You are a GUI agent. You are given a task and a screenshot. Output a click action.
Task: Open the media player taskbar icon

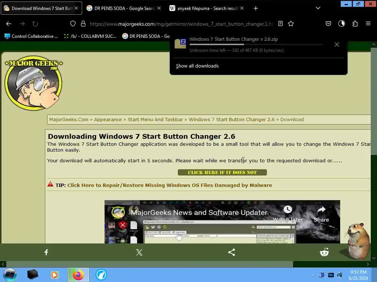point(54,275)
